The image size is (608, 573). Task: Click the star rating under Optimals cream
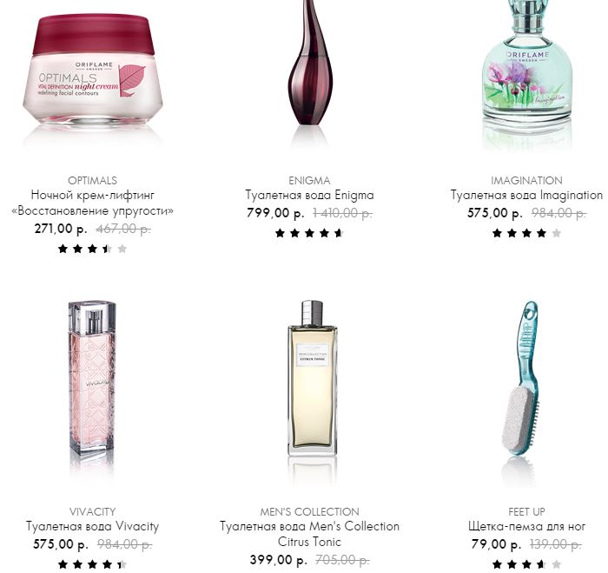pyautogui.click(x=92, y=249)
